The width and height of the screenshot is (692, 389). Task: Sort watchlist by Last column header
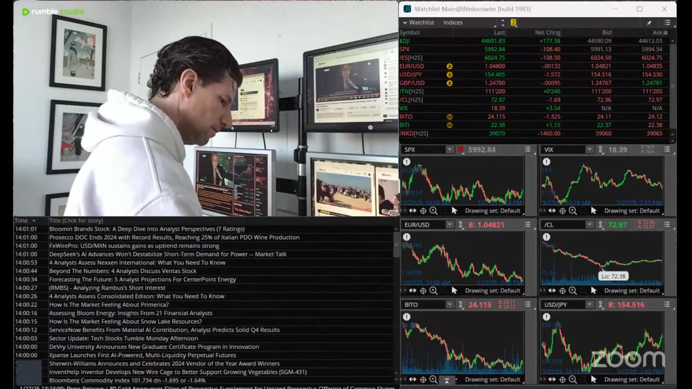(499, 32)
